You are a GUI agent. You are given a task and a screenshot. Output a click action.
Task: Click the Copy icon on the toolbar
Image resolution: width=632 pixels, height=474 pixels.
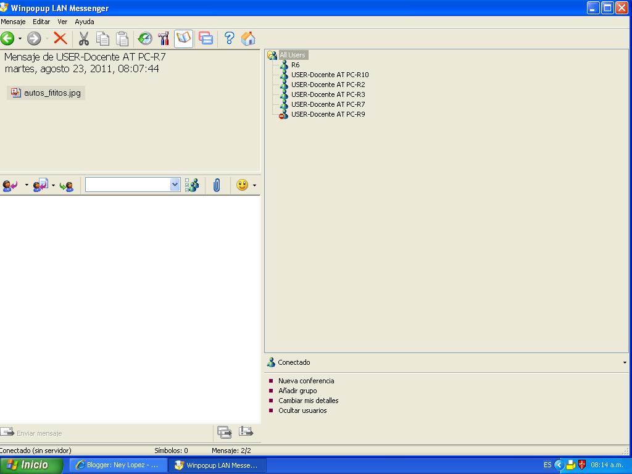(x=102, y=38)
